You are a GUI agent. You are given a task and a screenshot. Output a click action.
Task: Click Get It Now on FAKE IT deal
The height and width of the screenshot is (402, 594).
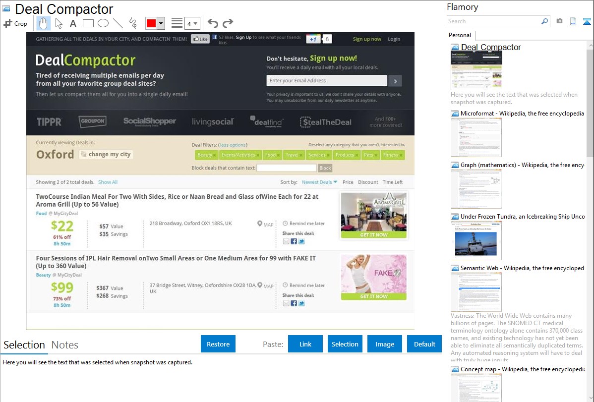click(x=373, y=296)
